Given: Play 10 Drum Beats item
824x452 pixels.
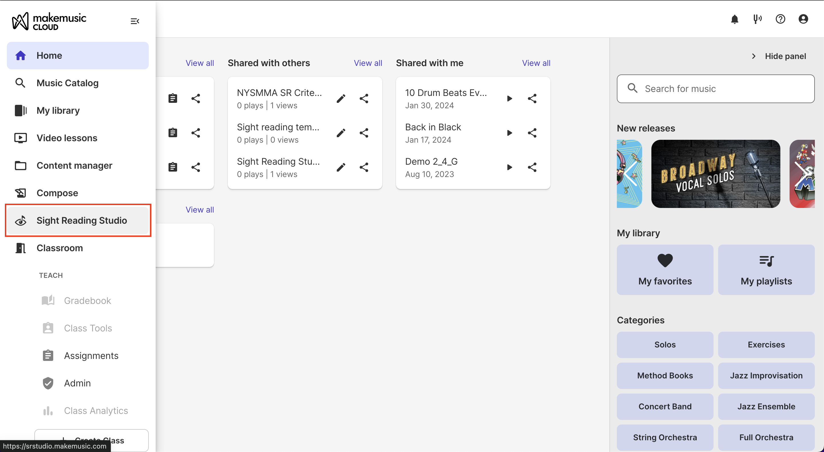Looking at the screenshot, I should (509, 98).
